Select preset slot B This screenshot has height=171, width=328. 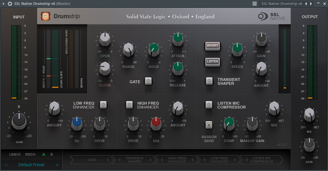tap(51, 155)
